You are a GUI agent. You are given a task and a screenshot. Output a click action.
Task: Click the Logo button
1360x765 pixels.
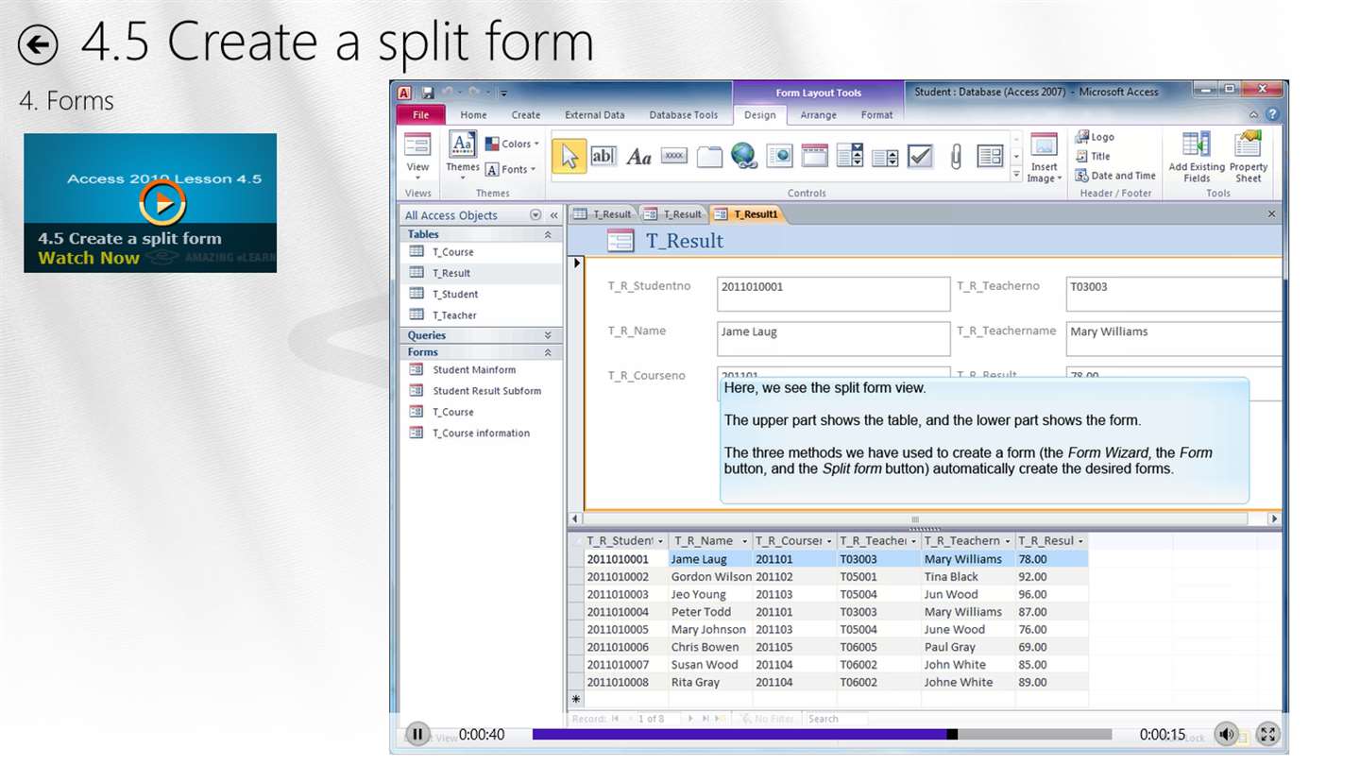[x=1096, y=137]
